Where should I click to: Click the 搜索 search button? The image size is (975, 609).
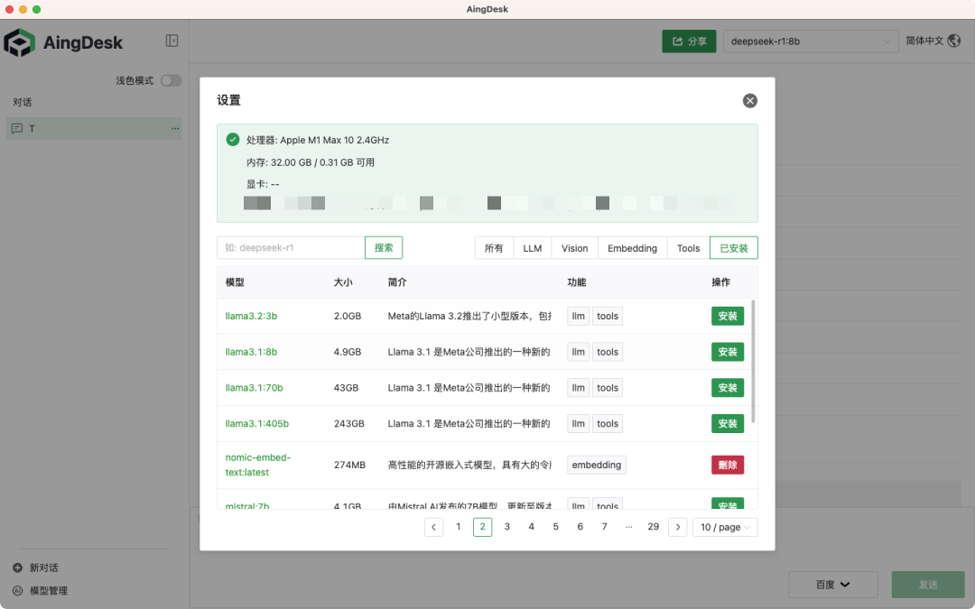(x=384, y=247)
